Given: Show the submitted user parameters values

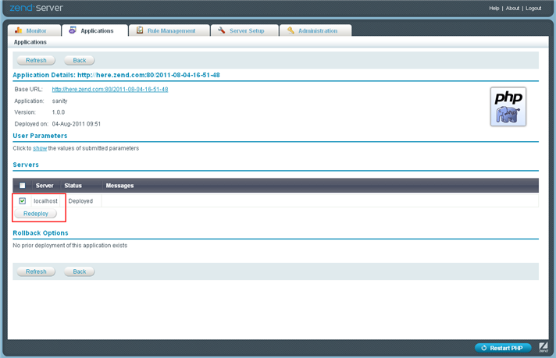Looking at the screenshot, I should coord(40,148).
